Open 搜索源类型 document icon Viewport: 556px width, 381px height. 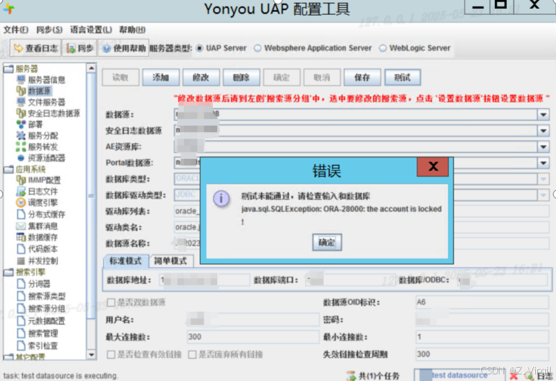(21, 296)
